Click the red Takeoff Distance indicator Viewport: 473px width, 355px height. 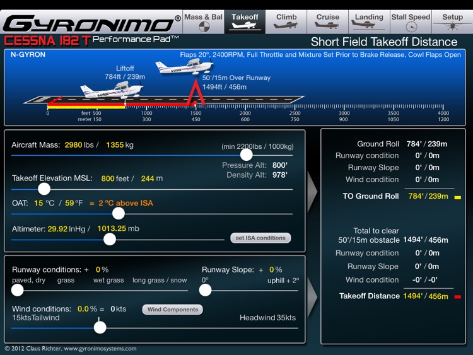[x=458, y=297]
